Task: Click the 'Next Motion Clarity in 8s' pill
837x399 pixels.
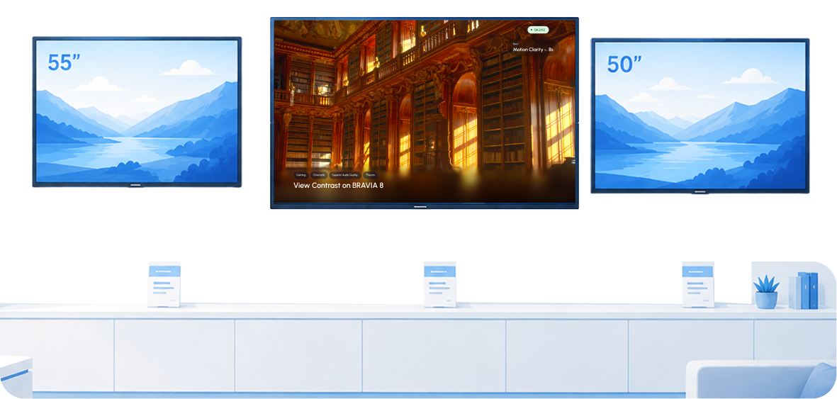Action: (x=533, y=47)
